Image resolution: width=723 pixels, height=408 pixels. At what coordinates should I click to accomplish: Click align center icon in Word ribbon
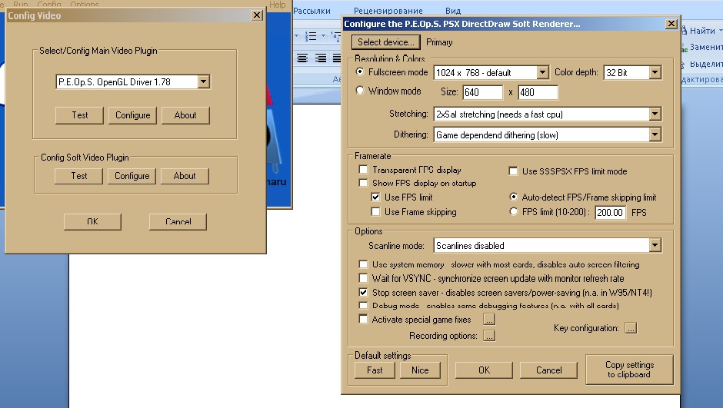click(x=302, y=58)
